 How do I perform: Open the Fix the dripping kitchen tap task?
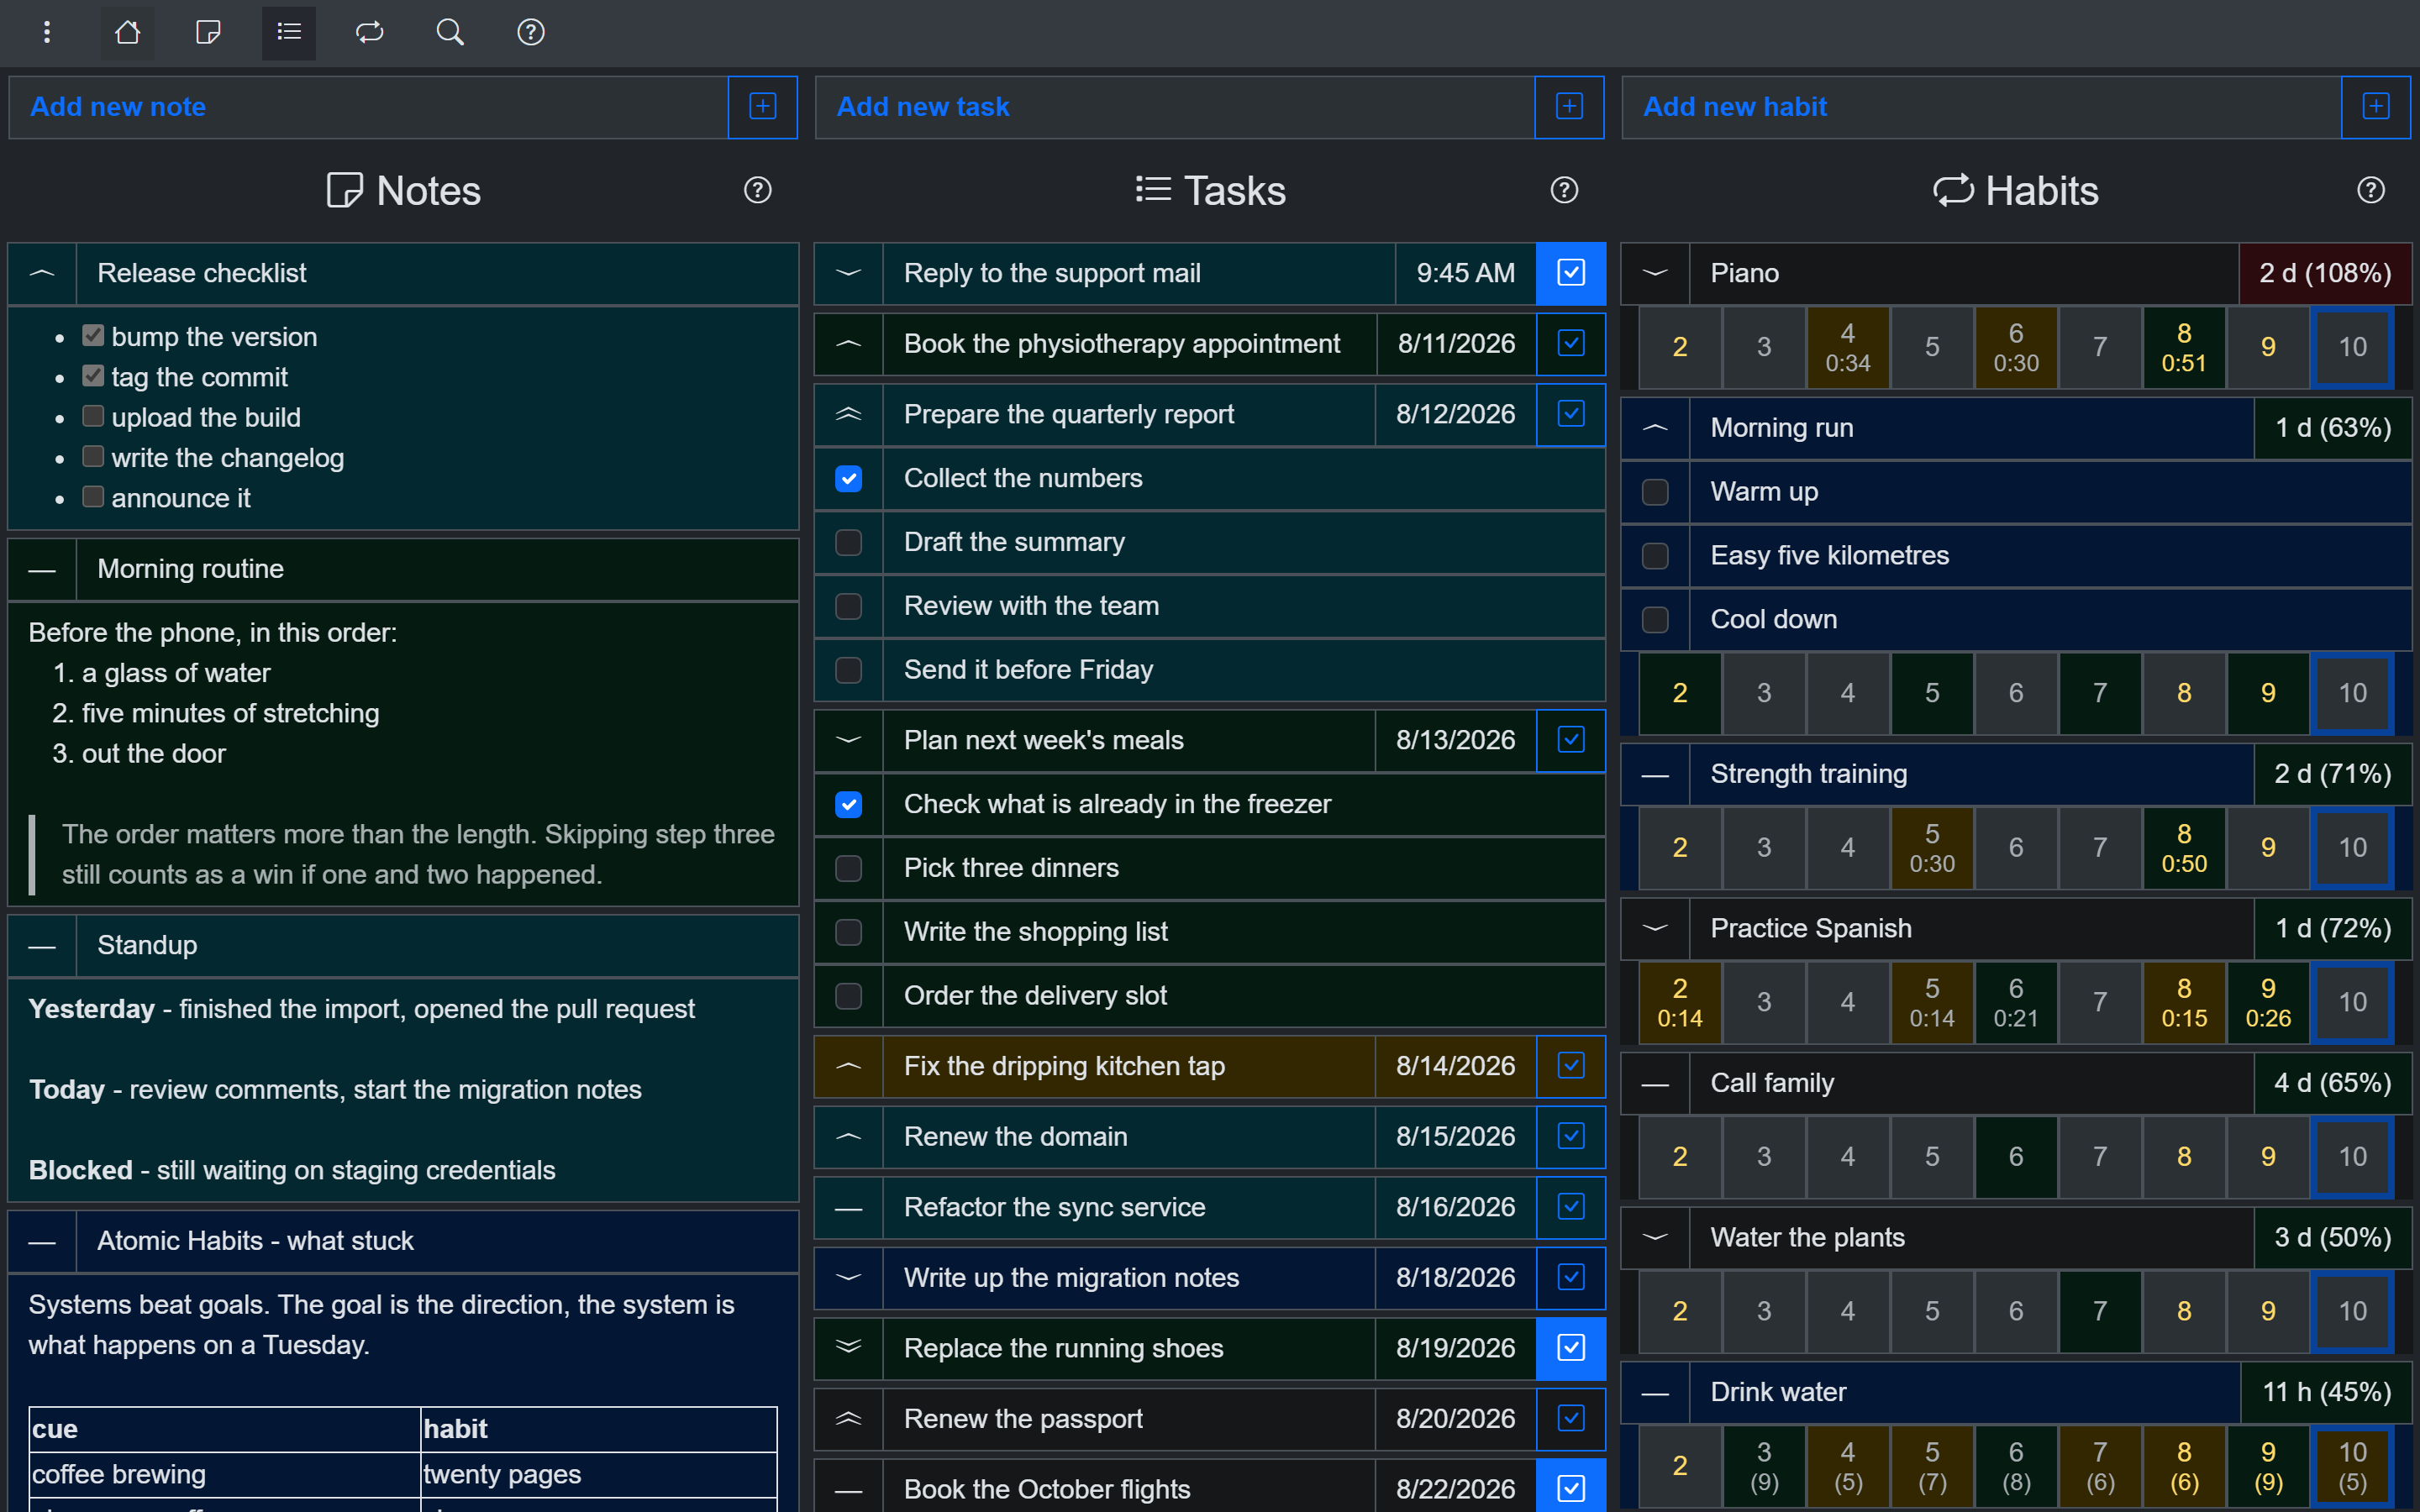(1129, 1066)
